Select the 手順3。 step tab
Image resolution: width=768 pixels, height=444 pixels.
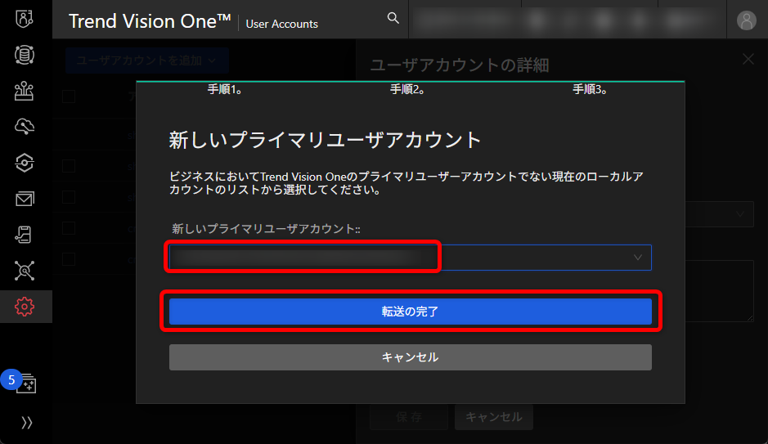coord(590,89)
